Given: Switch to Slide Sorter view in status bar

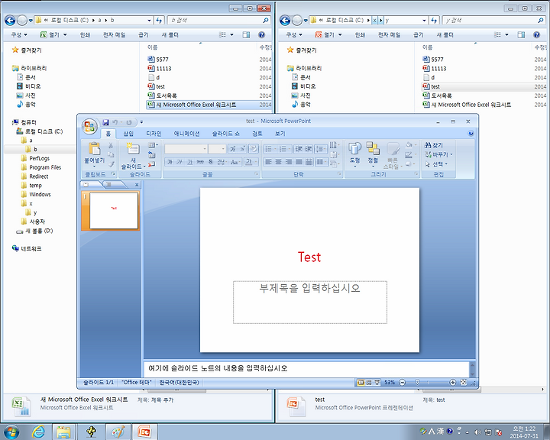Looking at the screenshot, I should pos(369,383).
